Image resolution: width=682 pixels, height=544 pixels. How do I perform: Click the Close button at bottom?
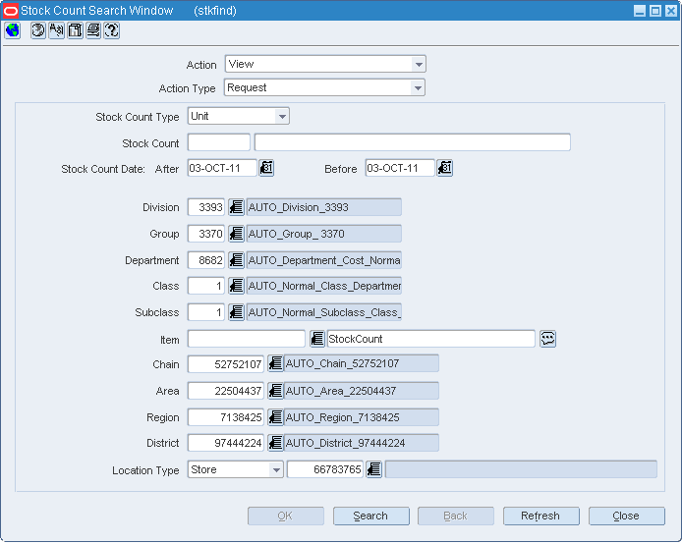(x=626, y=516)
